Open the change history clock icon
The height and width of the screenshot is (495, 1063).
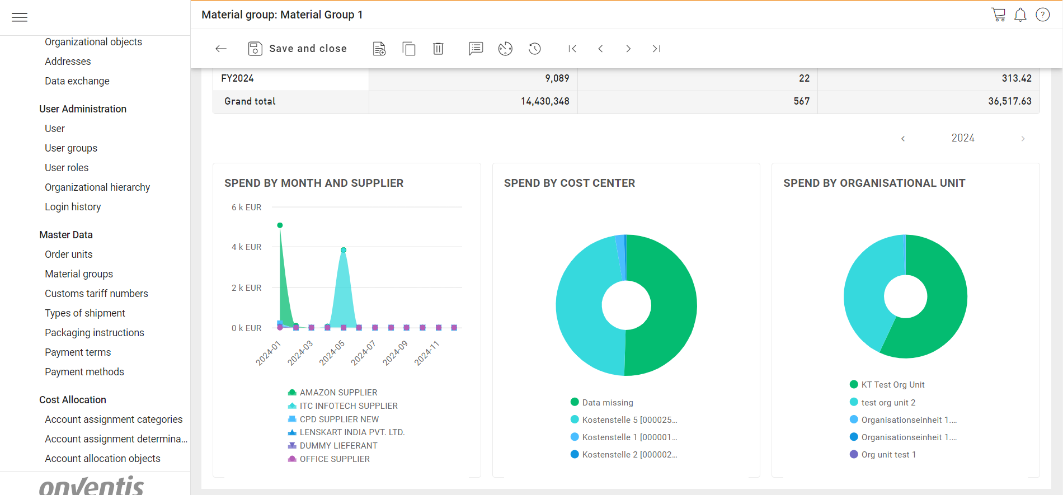click(535, 49)
